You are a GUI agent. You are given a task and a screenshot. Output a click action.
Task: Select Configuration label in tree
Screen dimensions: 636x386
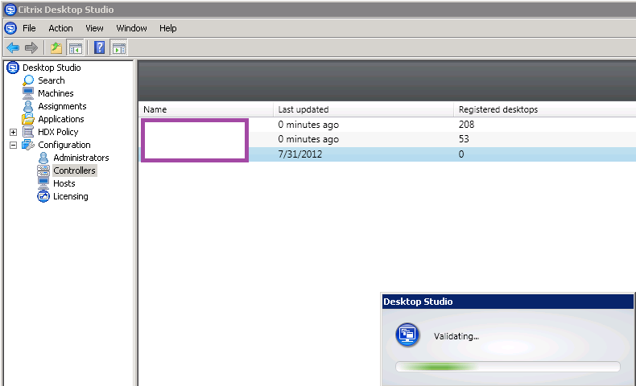(64, 145)
